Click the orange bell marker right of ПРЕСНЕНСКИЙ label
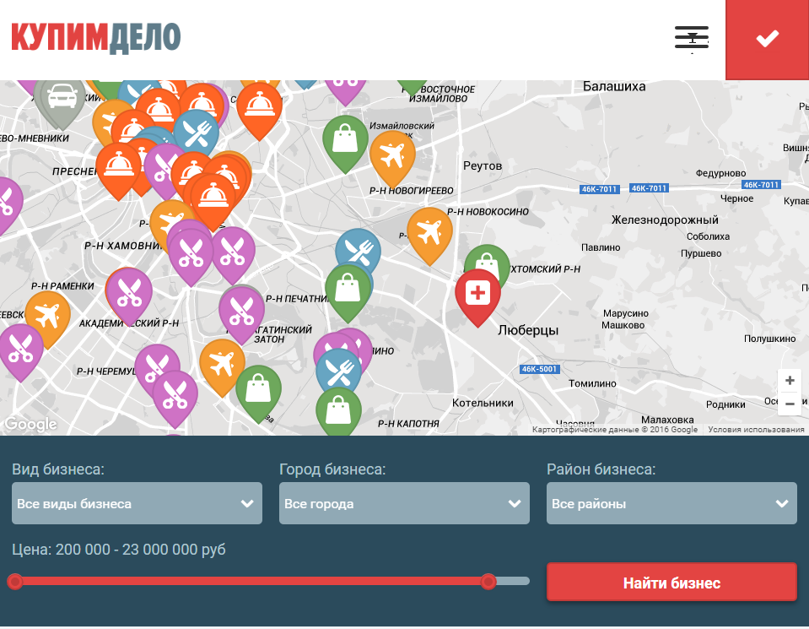 pyautogui.click(x=118, y=168)
